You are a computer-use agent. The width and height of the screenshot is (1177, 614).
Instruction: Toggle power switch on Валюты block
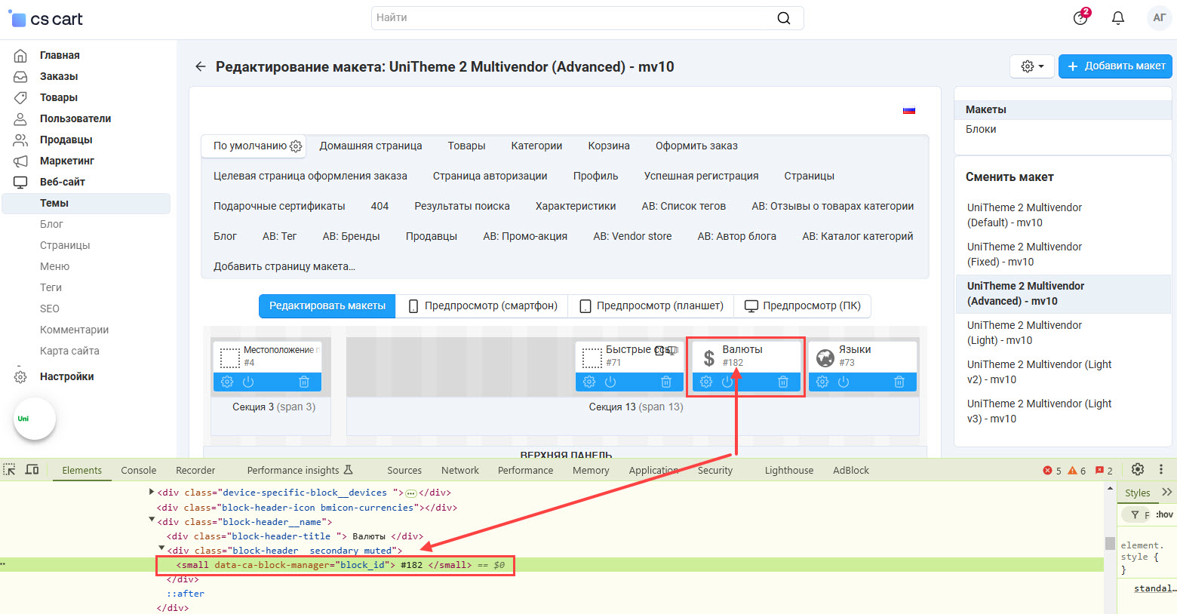727,382
